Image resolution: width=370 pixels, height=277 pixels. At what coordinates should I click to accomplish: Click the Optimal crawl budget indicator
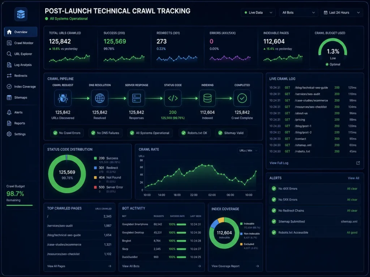(x=333, y=64)
